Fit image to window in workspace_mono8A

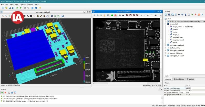coord(108,15)
